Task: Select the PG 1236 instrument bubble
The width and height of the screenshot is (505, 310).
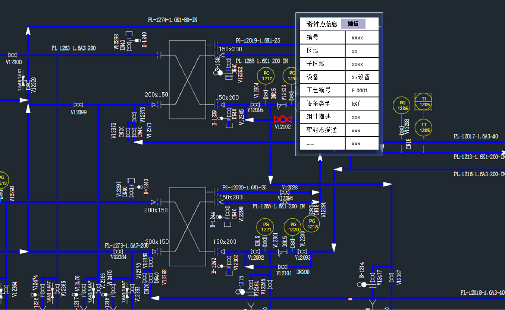Action: pos(401,105)
